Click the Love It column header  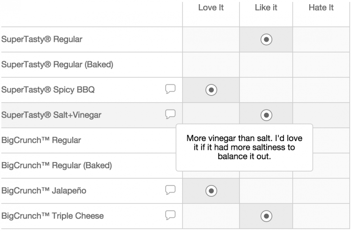(211, 7)
